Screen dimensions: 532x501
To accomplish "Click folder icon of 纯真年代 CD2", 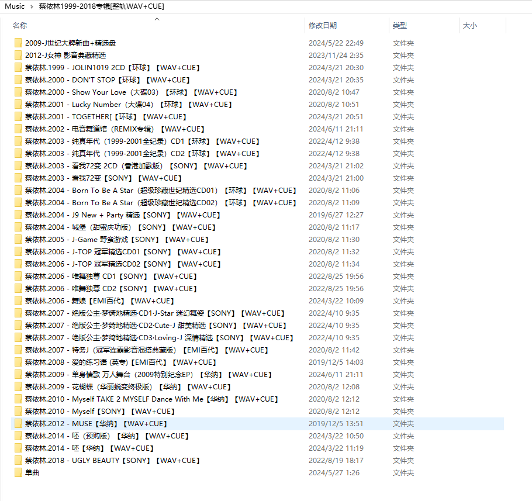I will (x=18, y=154).
